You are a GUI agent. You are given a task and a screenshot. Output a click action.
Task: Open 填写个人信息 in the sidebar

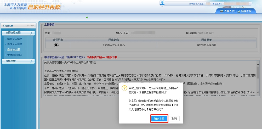(x=15, y=39)
